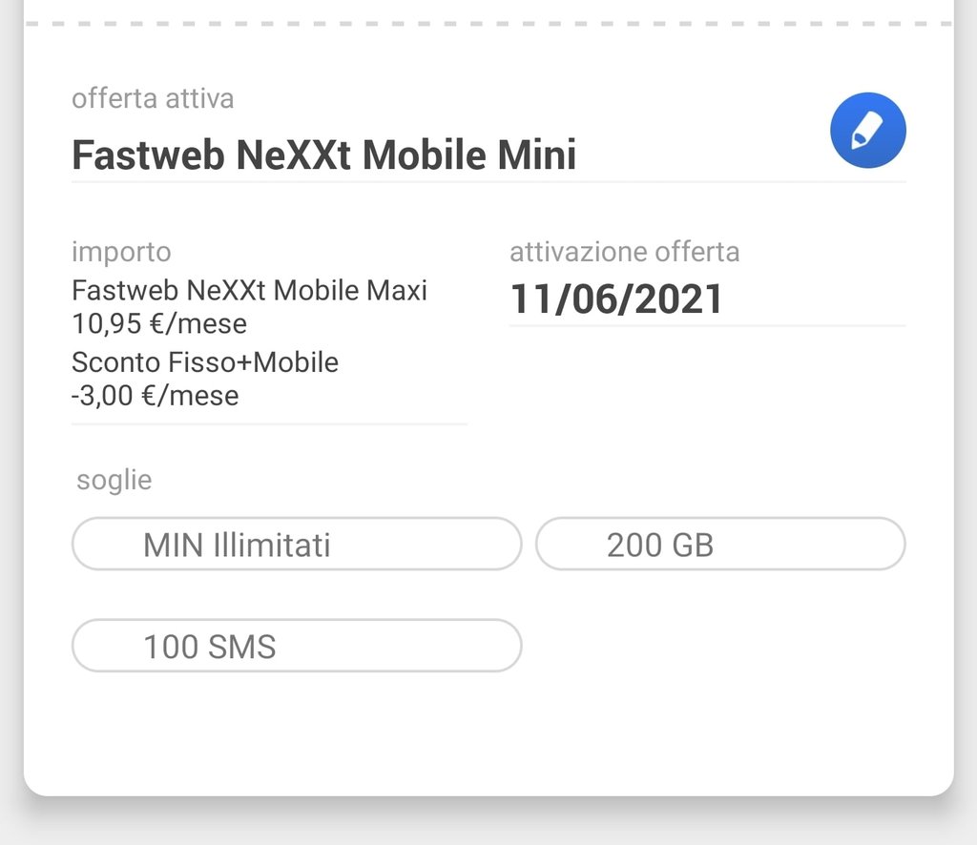Click the 'Sconto Fisso+Mobile' discount line
Image resolution: width=977 pixels, height=845 pixels.
point(205,362)
